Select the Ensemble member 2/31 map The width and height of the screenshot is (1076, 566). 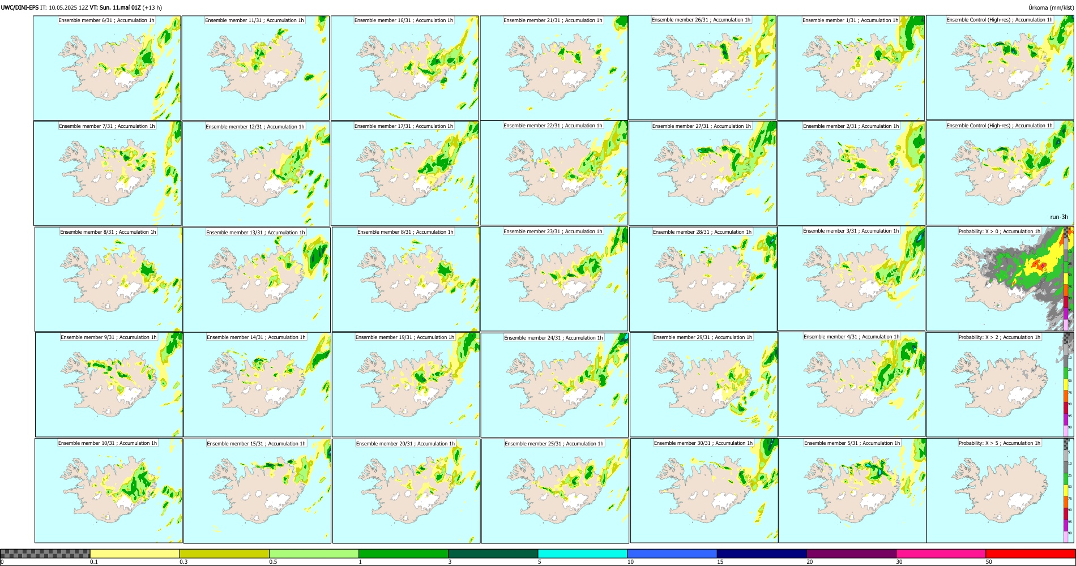tap(852, 173)
